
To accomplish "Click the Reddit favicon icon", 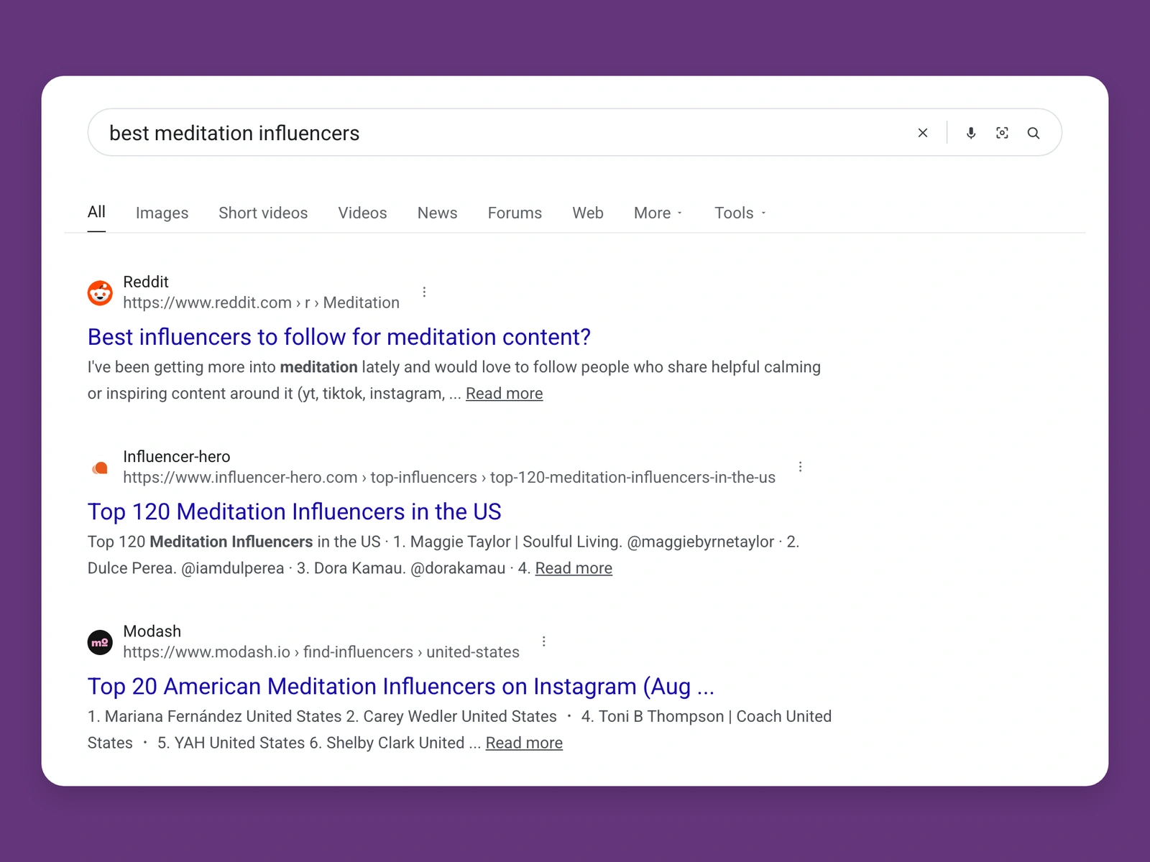I will point(100,292).
